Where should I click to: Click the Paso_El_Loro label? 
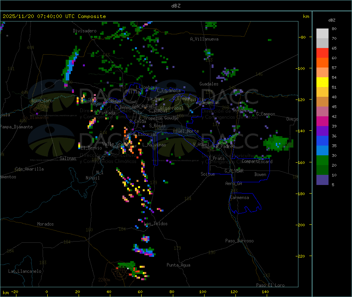point(270,285)
